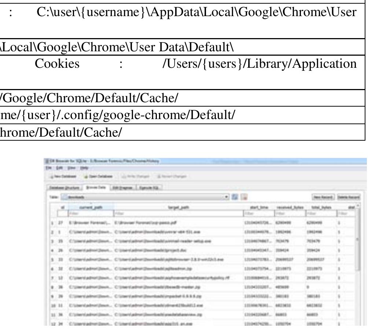Sort by the current_path column header
The width and height of the screenshot is (368, 329).
[x=91, y=207]
